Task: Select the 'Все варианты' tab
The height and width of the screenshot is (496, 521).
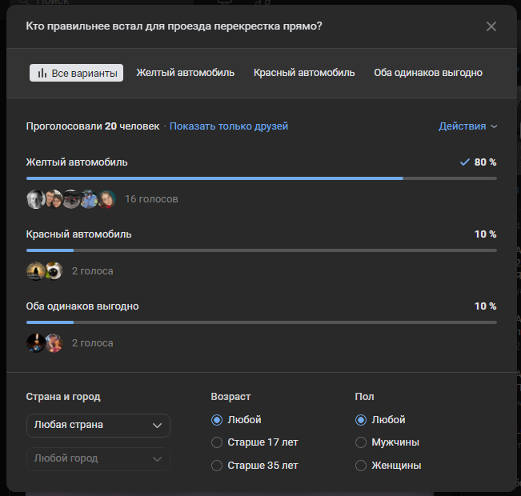Action: point(76,73)
